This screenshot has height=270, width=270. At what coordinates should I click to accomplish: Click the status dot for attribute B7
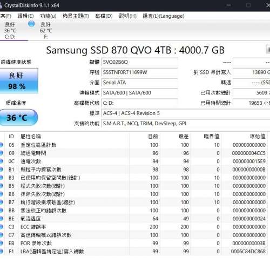click(1, 202)
